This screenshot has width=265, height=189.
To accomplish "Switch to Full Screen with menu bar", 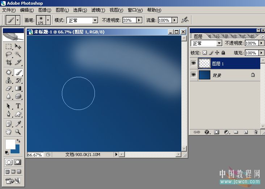I will pos(13,172).
